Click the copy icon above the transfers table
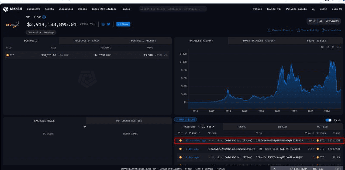Screen dimensions: 345x170 [x=336, y=120]
